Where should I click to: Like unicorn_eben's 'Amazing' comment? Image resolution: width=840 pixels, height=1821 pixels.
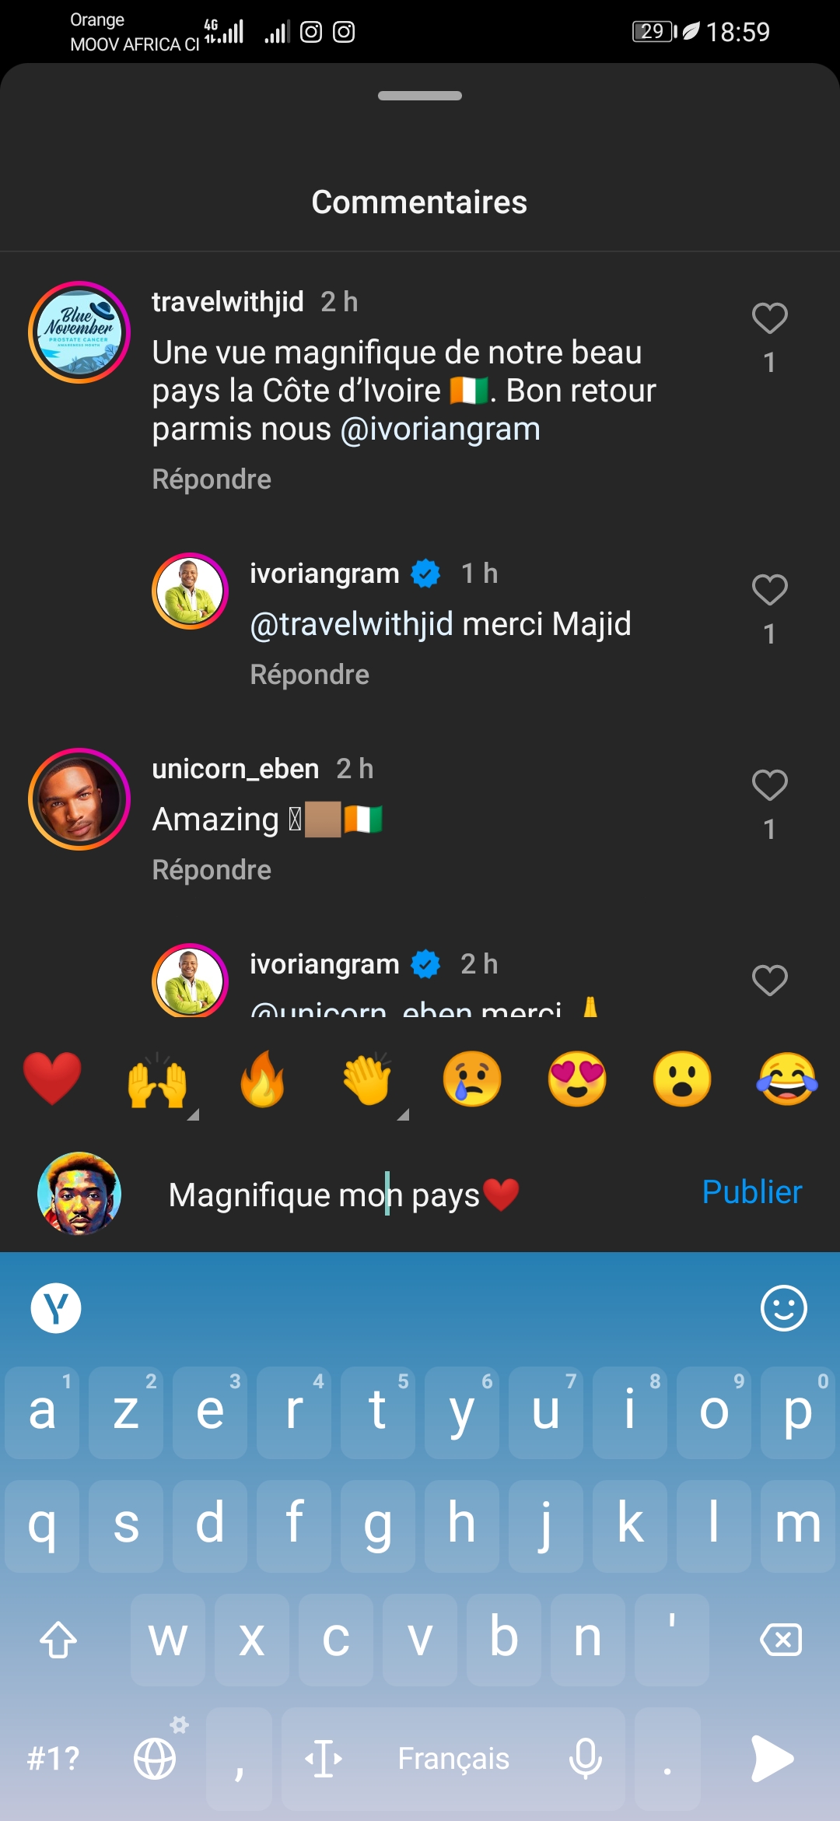[x=769, y=785]
